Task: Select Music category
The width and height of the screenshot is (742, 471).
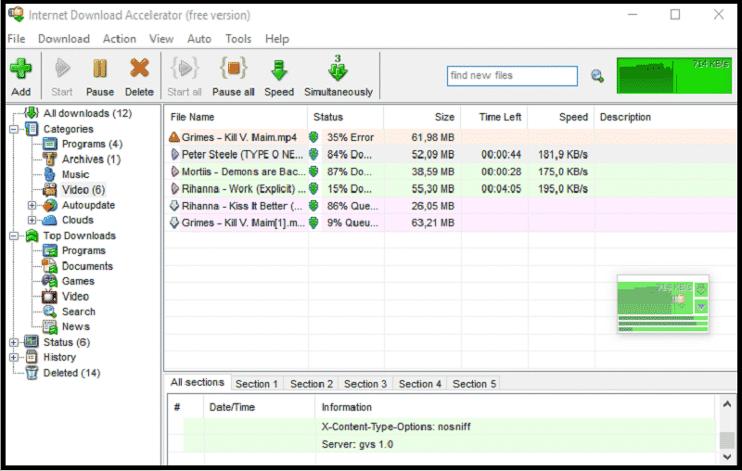Action: point(75,174)
